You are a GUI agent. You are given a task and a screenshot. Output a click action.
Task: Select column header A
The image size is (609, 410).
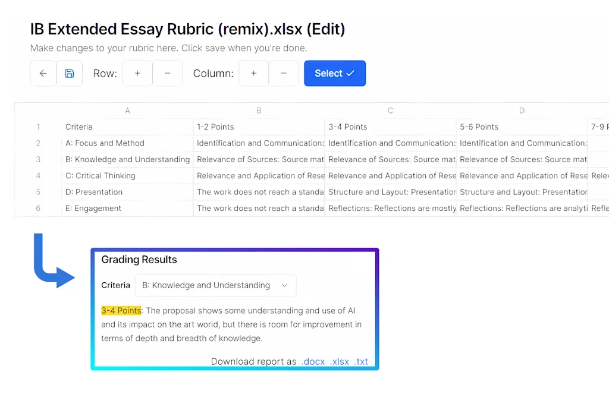(x=127, y=111)
